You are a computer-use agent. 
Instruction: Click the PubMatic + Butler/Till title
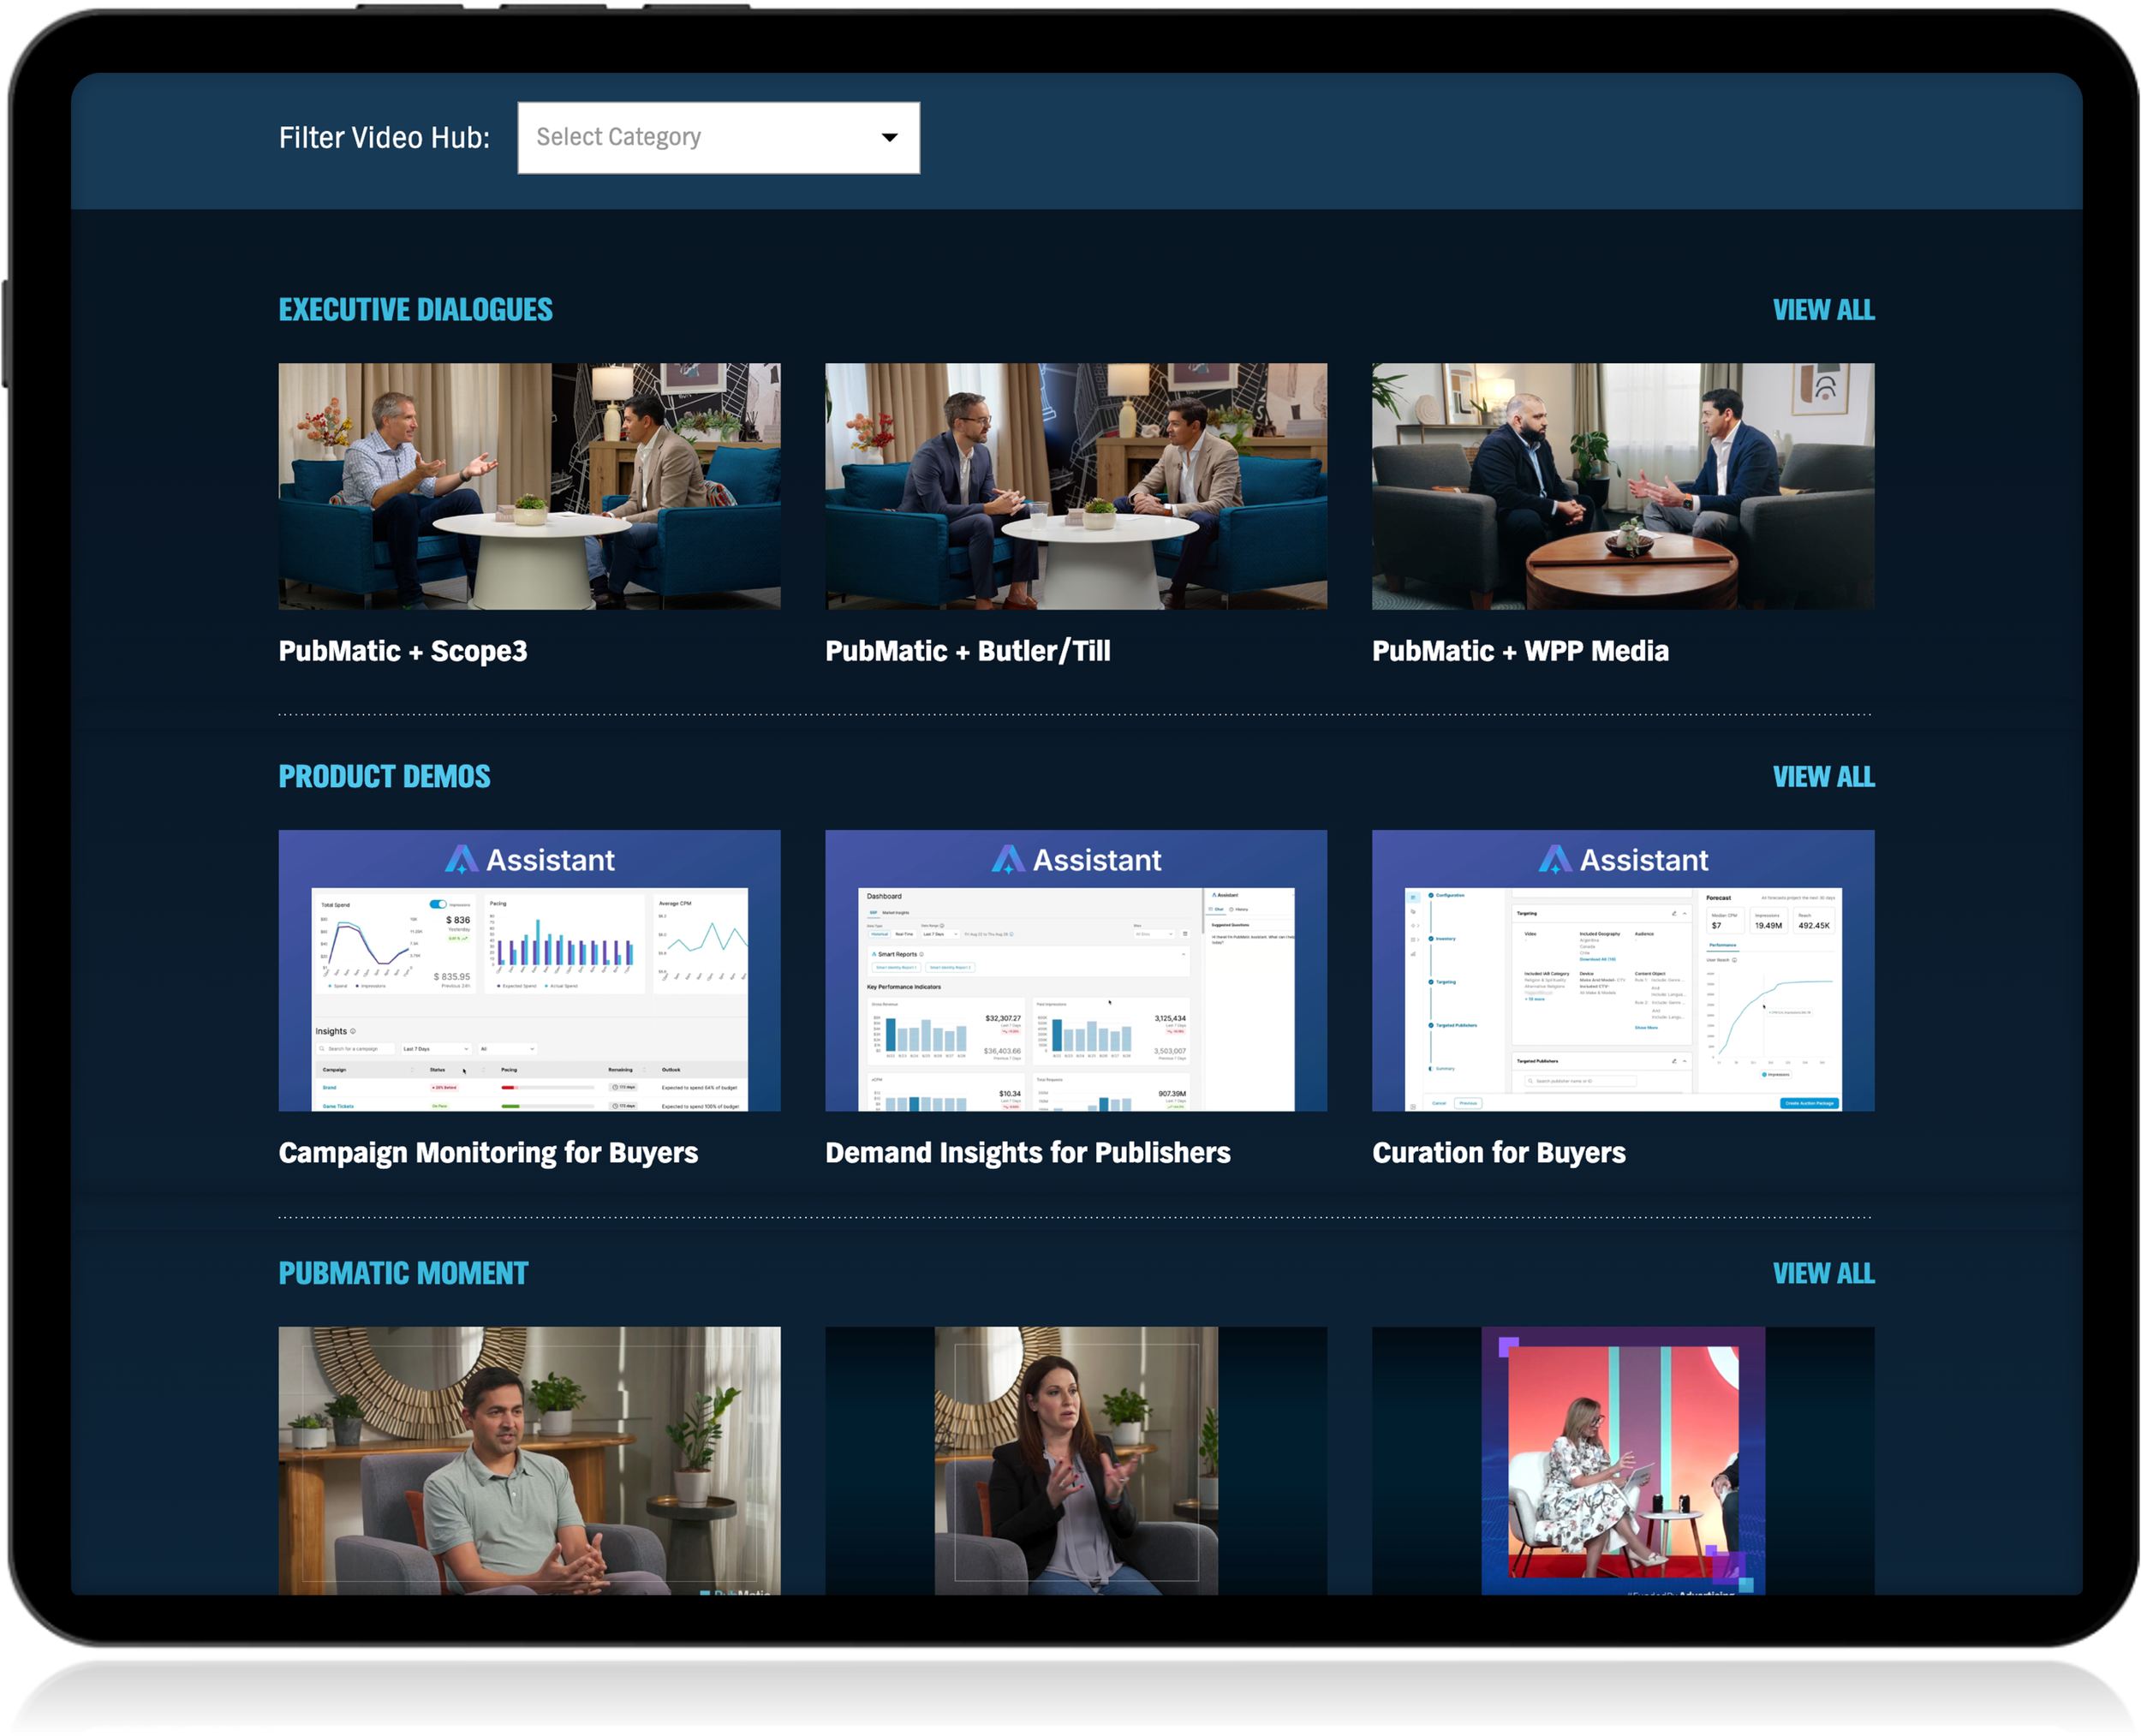point(967,651)
